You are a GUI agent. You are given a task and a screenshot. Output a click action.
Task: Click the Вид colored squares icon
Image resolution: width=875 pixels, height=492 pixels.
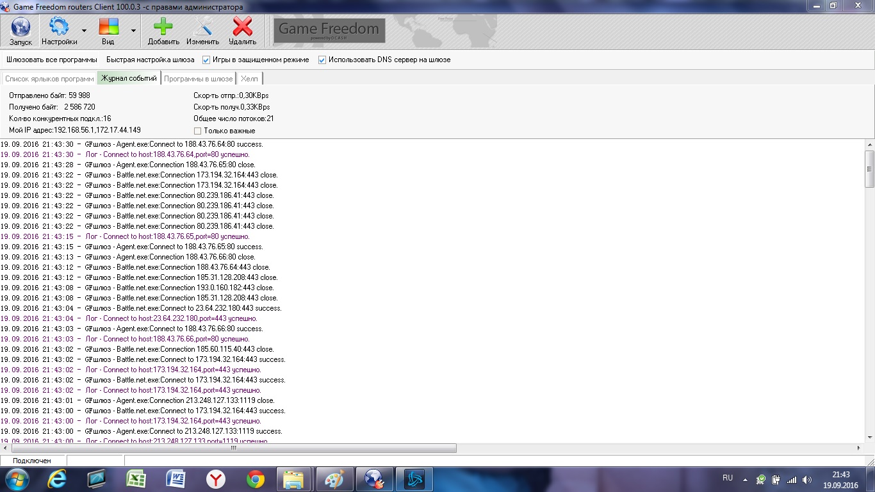point(108,28)
